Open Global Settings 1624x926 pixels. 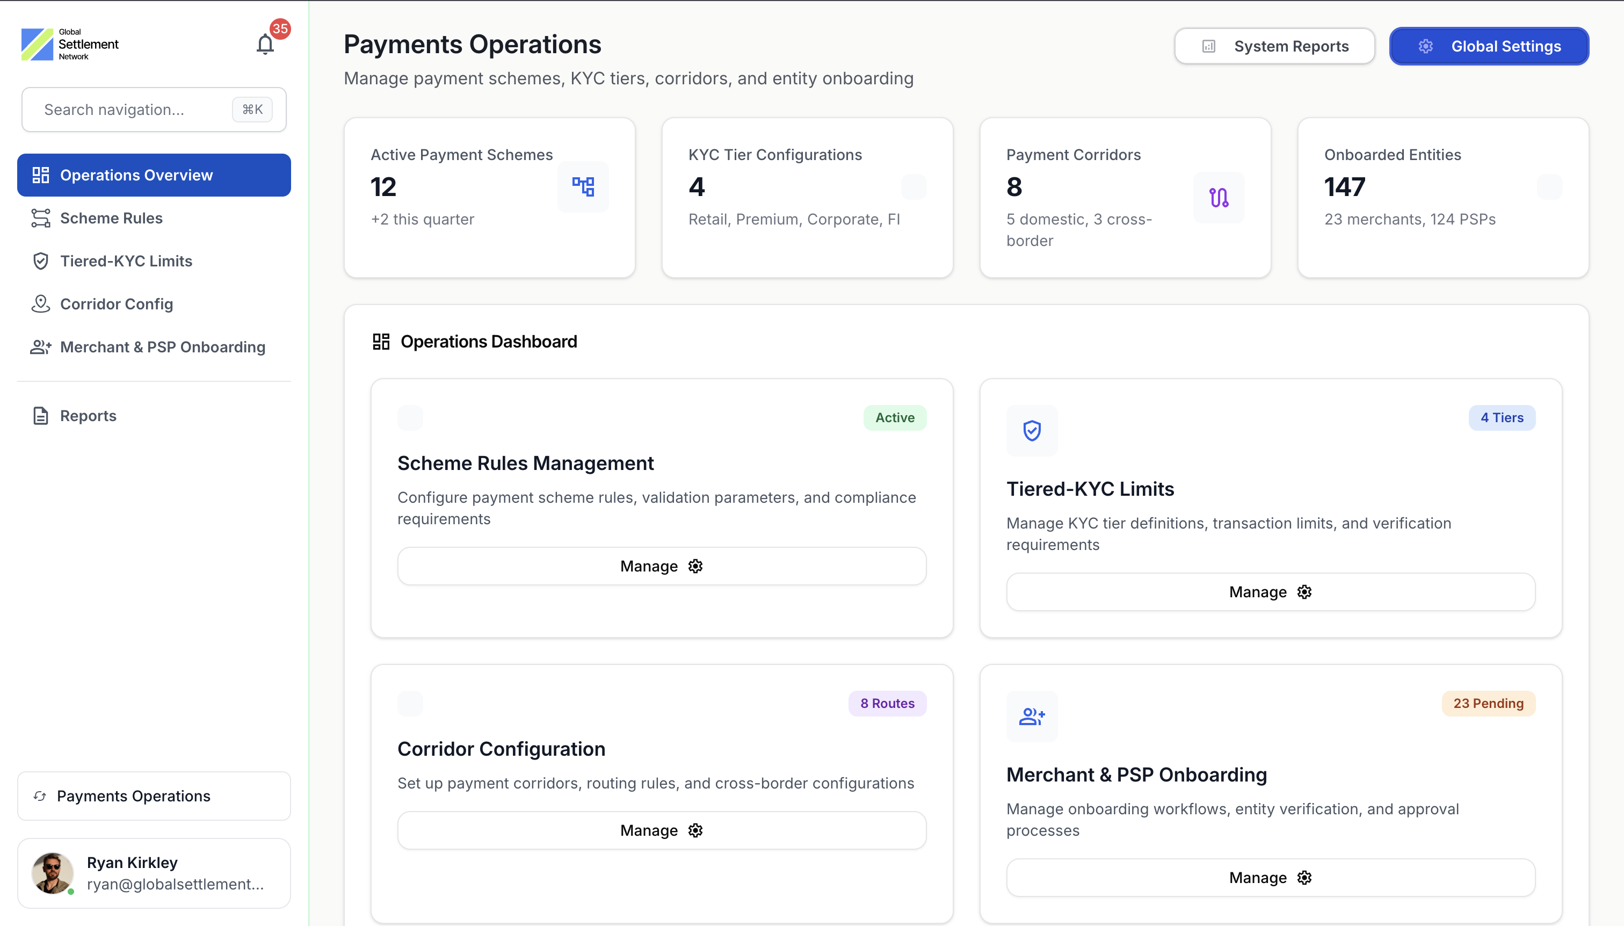(x=1489, y=46)
